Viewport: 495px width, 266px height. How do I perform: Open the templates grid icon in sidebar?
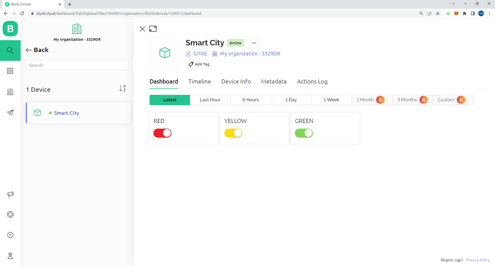pos(10,71)
